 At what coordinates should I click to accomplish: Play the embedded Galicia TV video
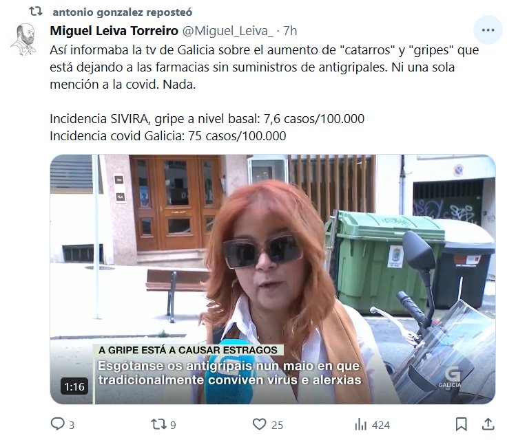point(273,279)
